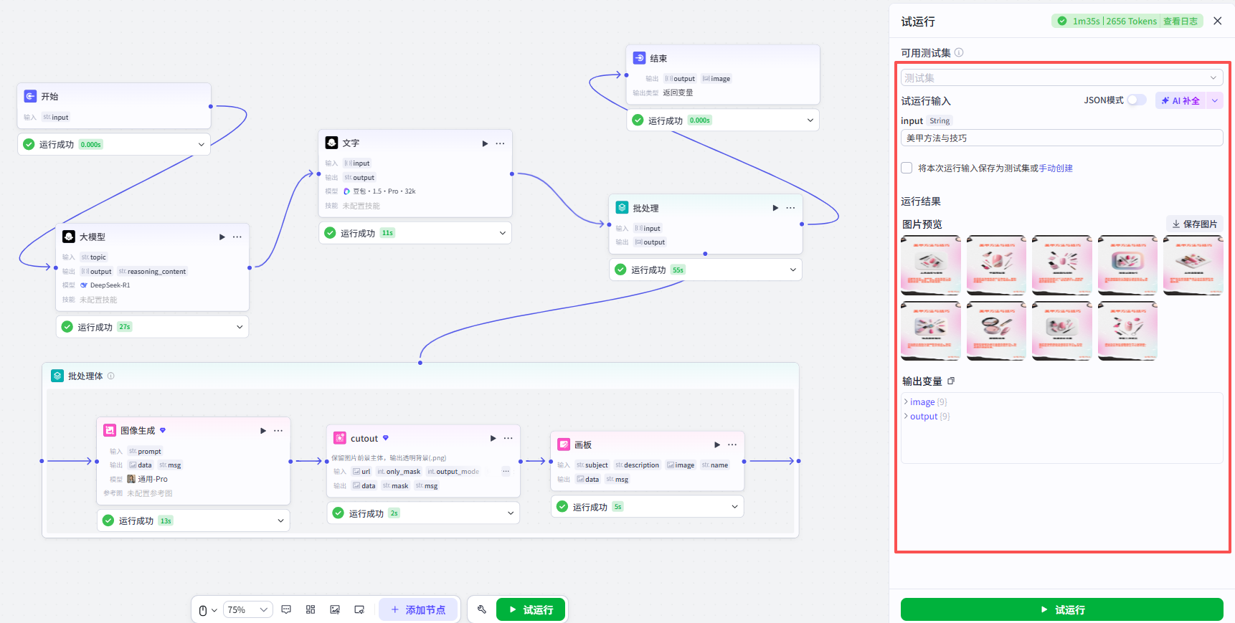Check 将本次运行输入保存为测试集 checkbox
The width and height of the screenshot is (1235, 623).
[x=907, y=168]
